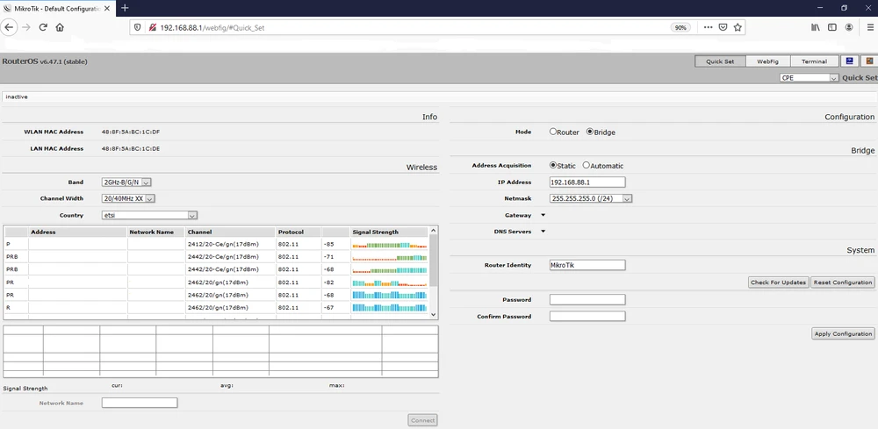Switch to the Quick Set tab
Viewport: 878px width, 429px height.
(x=720, y=61)
